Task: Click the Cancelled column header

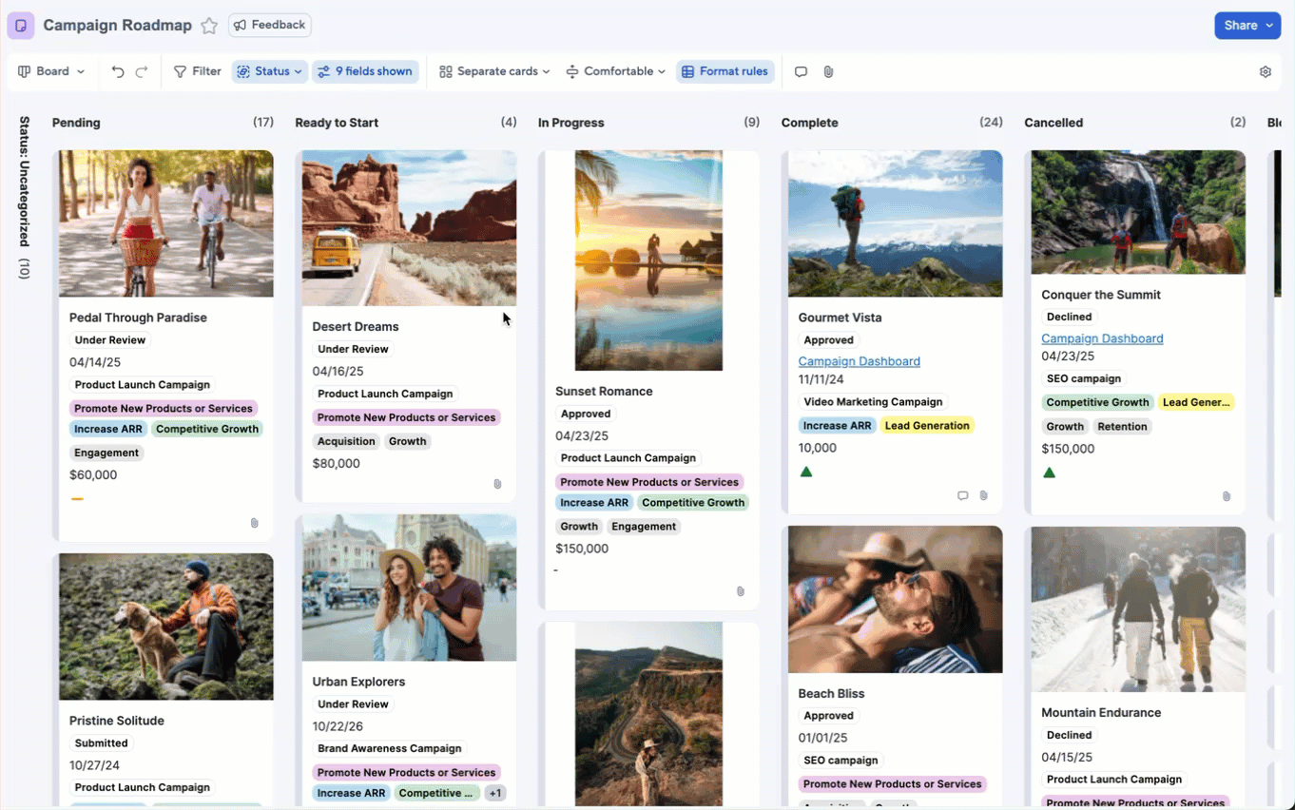Action: coord(1053,123)
